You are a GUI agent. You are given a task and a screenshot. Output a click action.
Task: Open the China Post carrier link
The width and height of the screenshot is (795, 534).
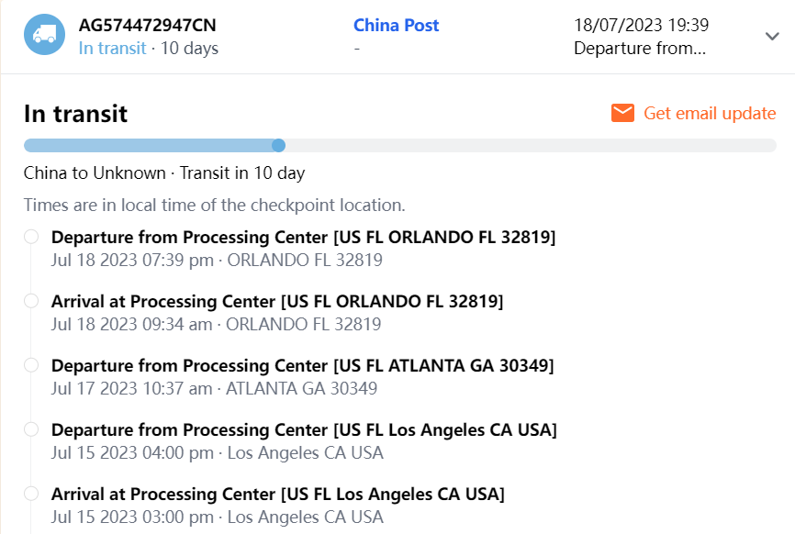[396, 26]
